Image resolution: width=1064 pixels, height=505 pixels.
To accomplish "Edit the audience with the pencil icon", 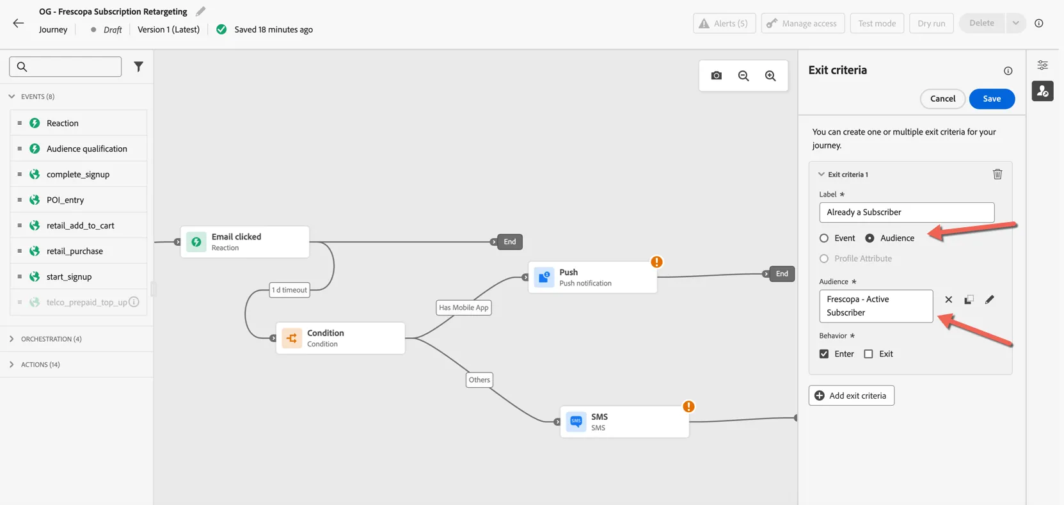I will pyautogui.click(x=990, y=300).
